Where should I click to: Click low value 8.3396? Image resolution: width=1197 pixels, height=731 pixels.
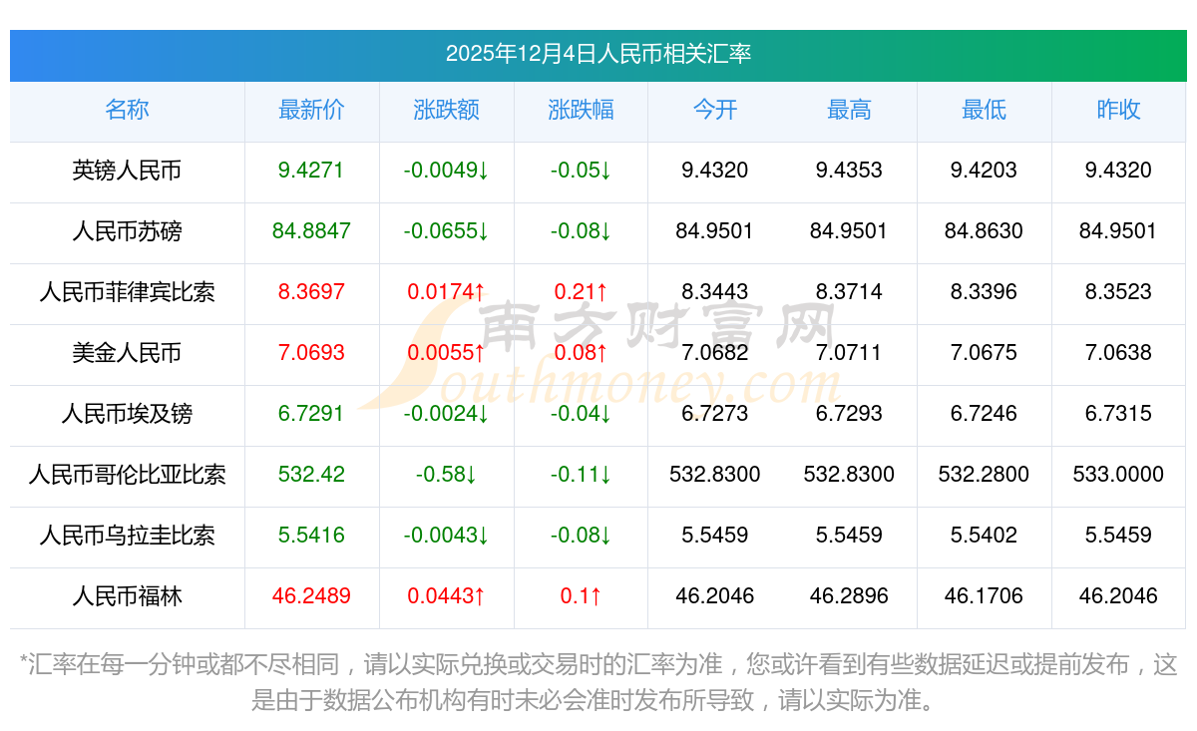[x=984, y=292]
